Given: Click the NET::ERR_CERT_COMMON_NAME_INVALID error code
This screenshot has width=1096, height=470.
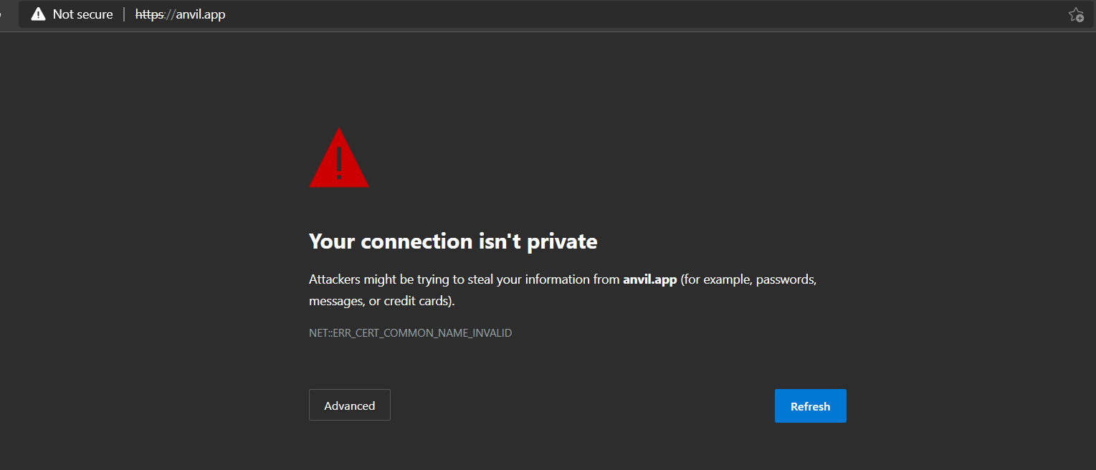Looking at the screenshot, I should 410,333.
